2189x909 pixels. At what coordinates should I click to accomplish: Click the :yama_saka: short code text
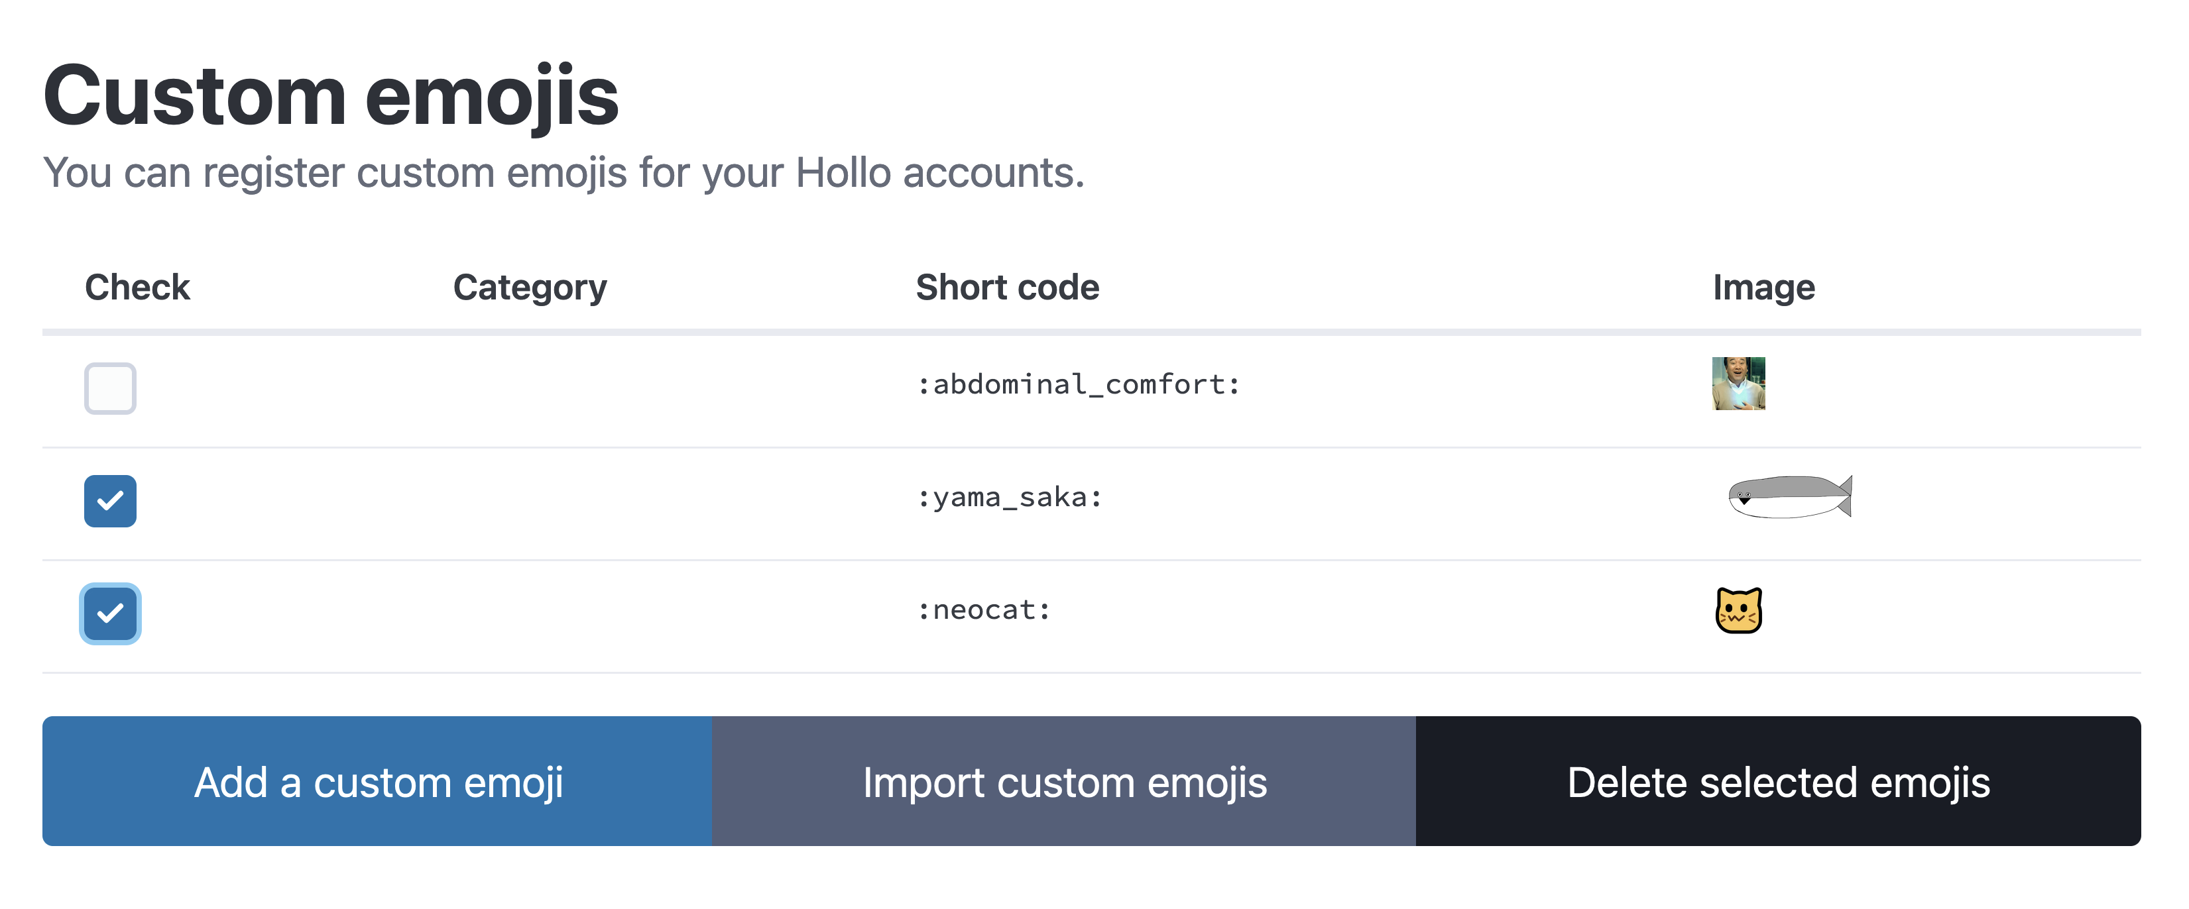click(x=1010, y=497)
